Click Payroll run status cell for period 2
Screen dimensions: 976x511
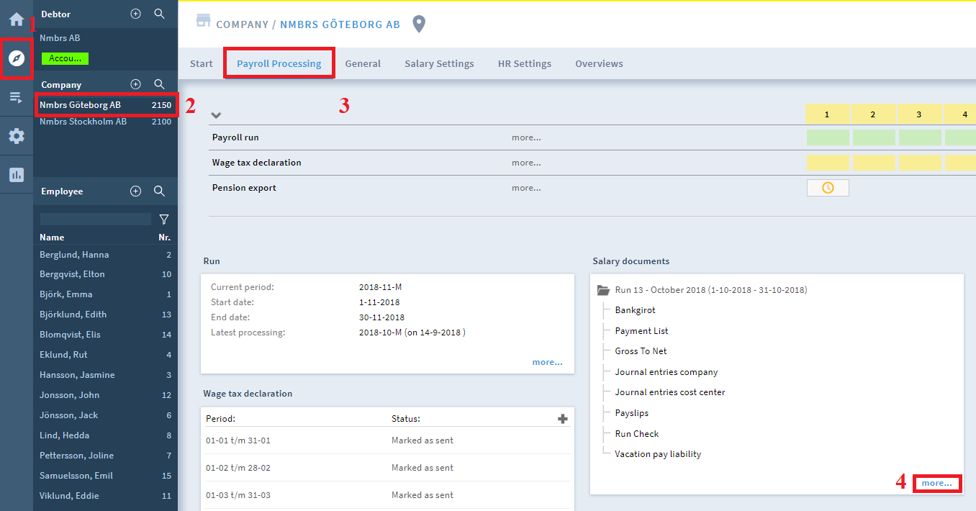874,137
